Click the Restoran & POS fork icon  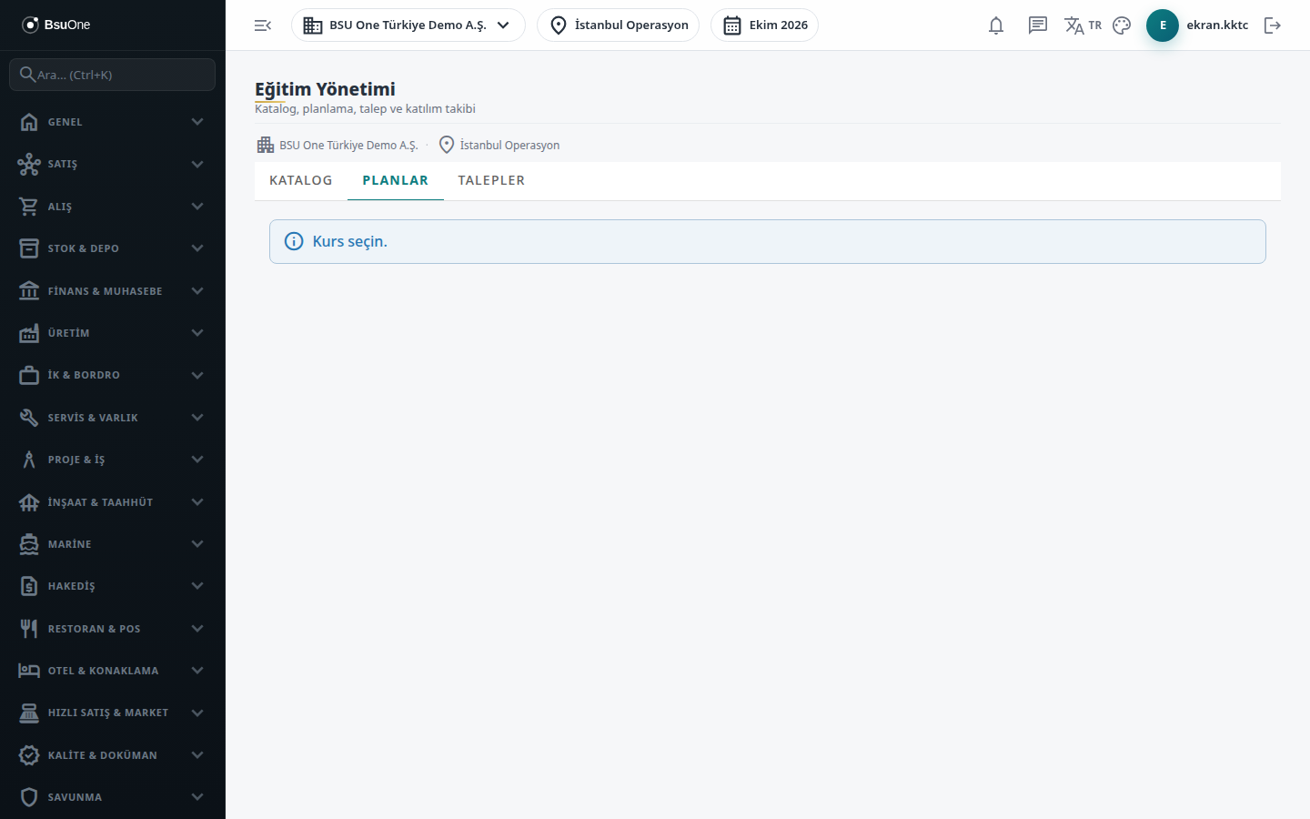click(x=29, y=629)
